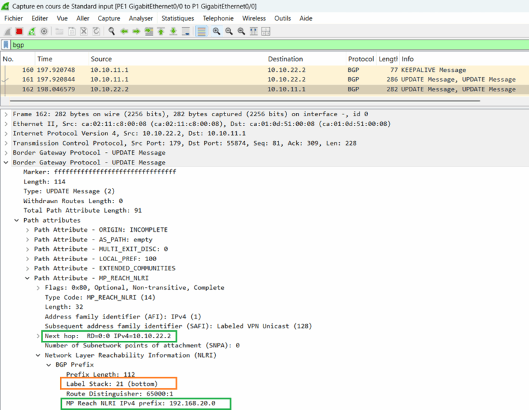Screen dimensions: 529x410
Task: Sort packets by Time column header
Action: pos(62,59)
